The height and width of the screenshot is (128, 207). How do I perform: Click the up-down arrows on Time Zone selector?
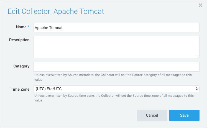pos(197,88)
